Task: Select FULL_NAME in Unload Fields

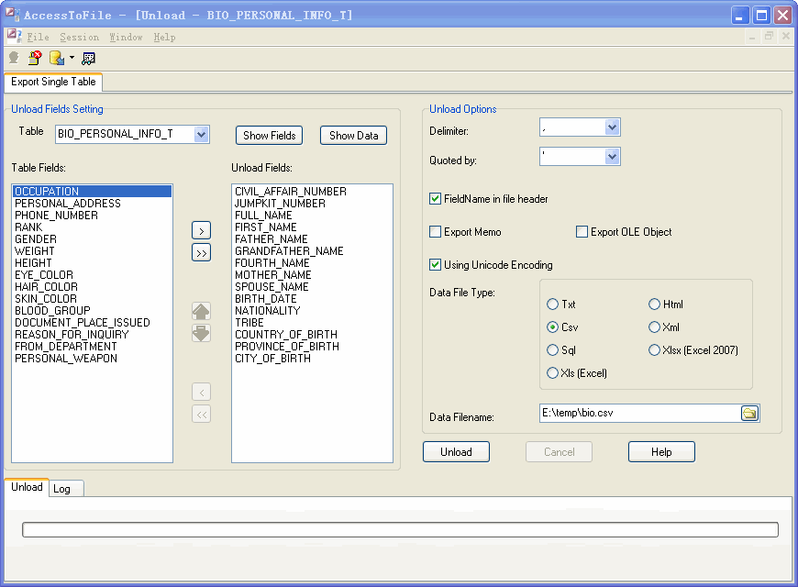Action: point(312,216)
